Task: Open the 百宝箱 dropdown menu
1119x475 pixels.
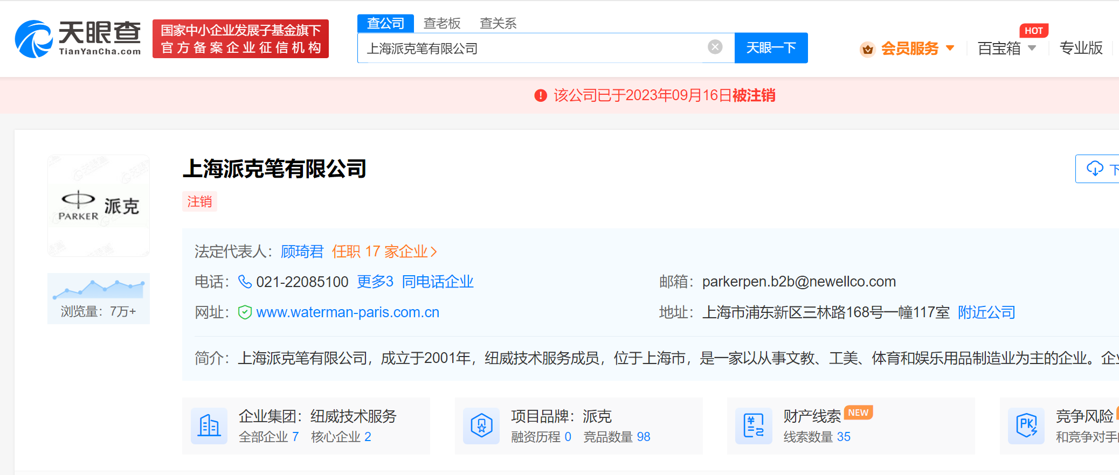Action: [x=1032, y=48]
